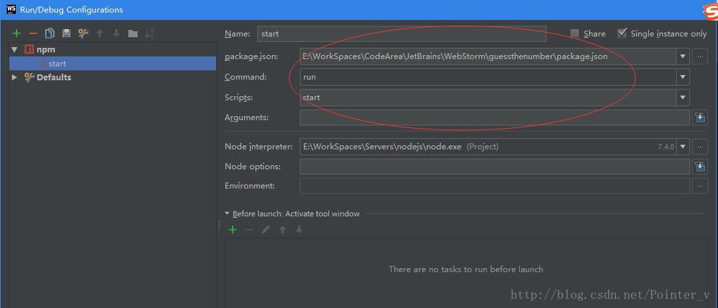Move before launch task up
The width and height of the screenshot is (718, 308).
(x=283, y=230)
